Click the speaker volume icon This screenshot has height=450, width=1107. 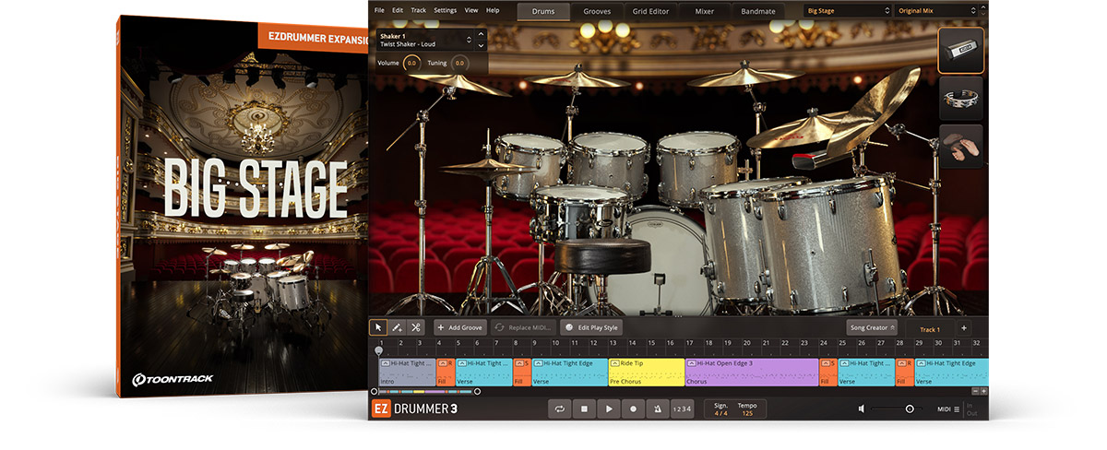point(862,409)
